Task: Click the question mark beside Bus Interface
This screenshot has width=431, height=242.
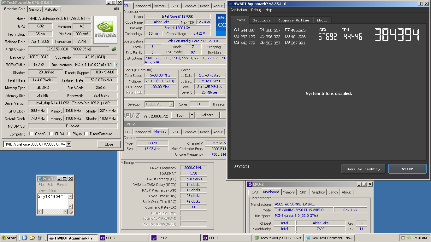Action: point(116,65)
